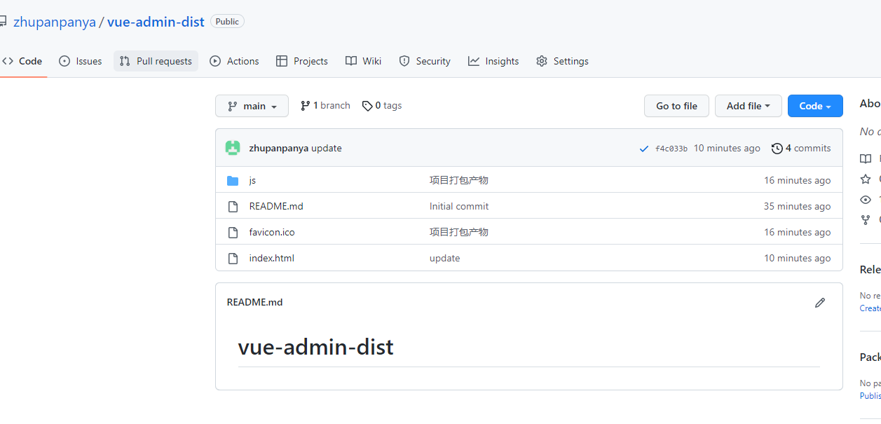Edit README with the pencil icon
The width and height of the screenshot is (881, 424).
pyautogui.click(x=820, y=303)
